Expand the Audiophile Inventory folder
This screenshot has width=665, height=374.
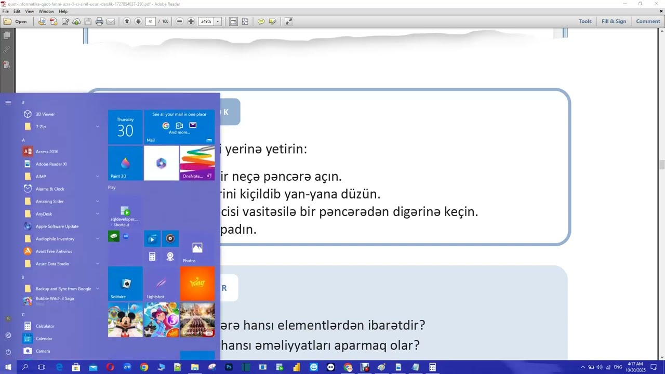click(61, 239)
